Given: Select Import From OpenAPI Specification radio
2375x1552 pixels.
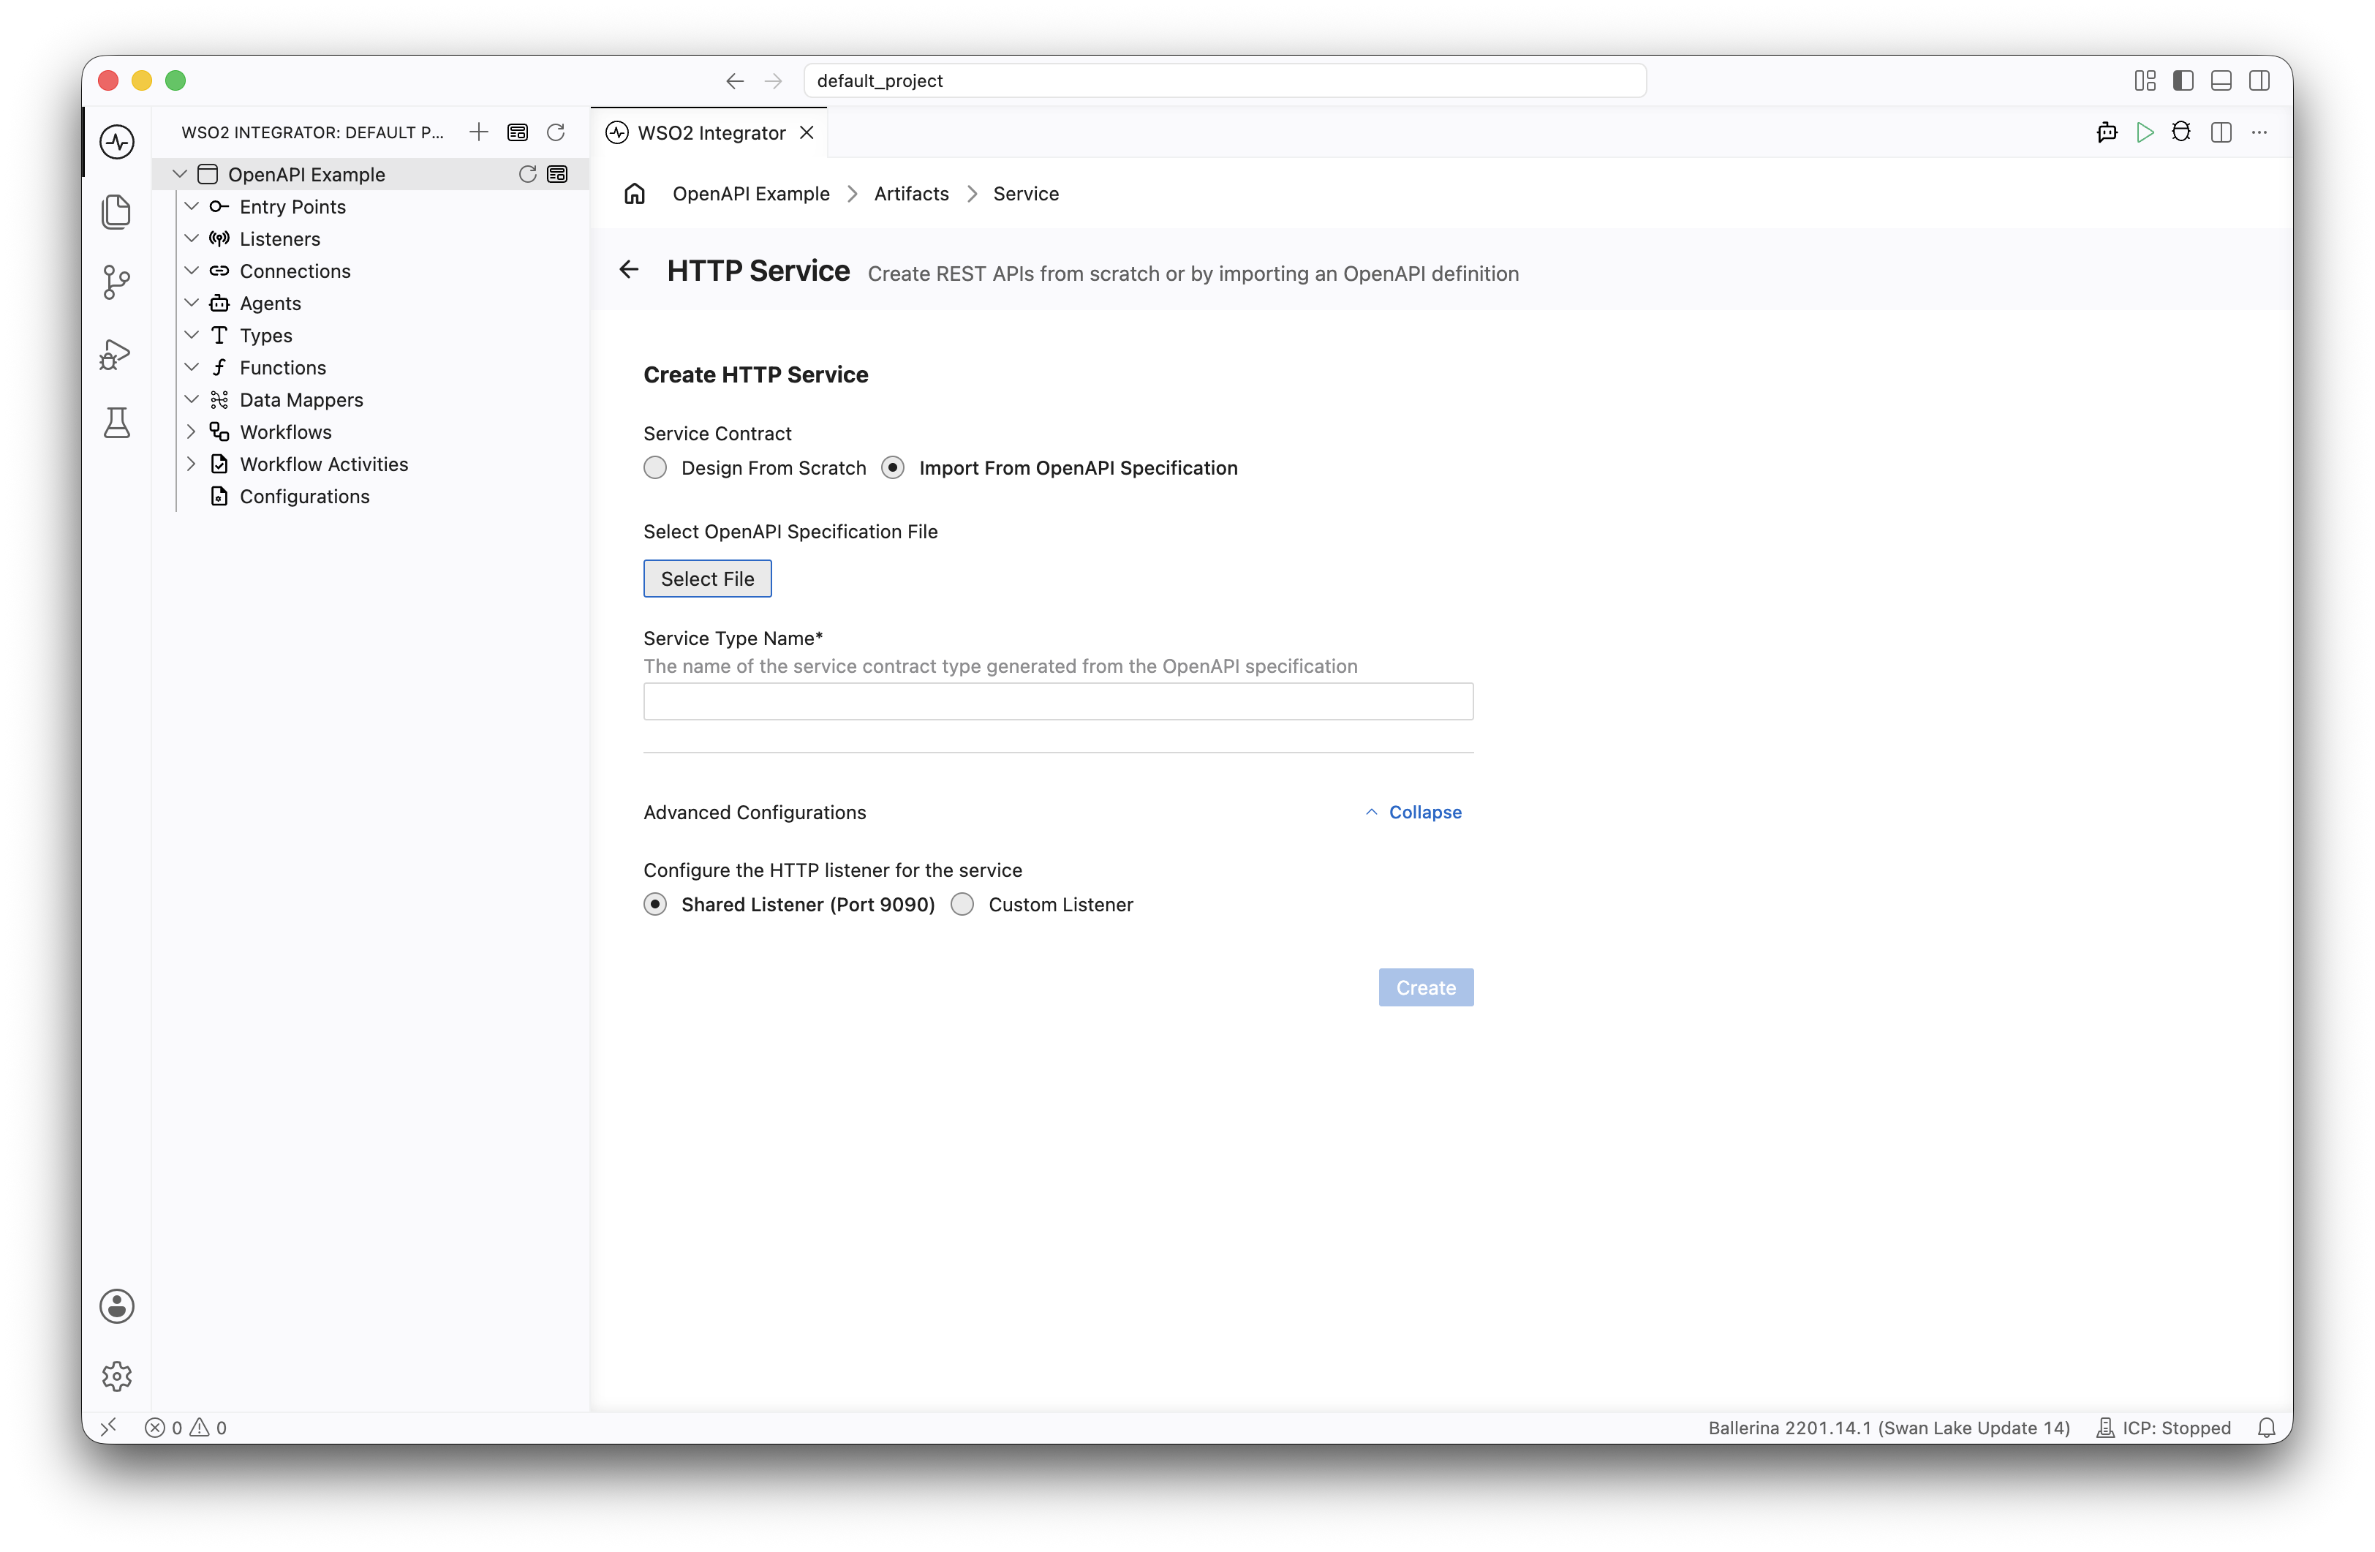Looking at the screenshot, I should click(892, 468).
